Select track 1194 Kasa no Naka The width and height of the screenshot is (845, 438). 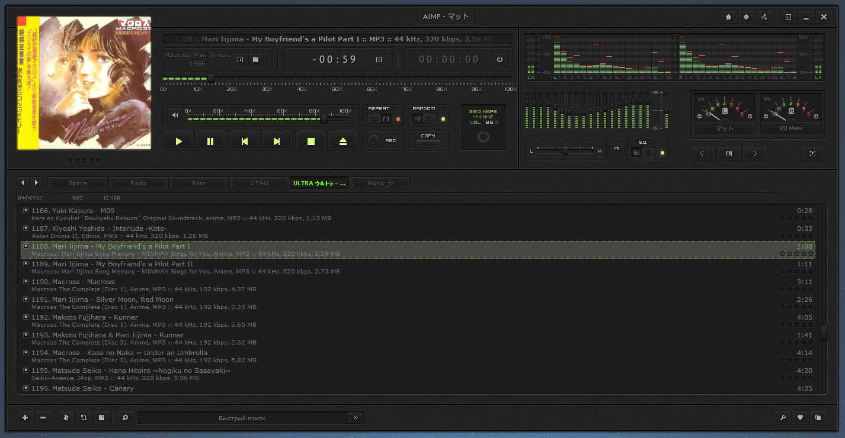[x=418, y=356]
